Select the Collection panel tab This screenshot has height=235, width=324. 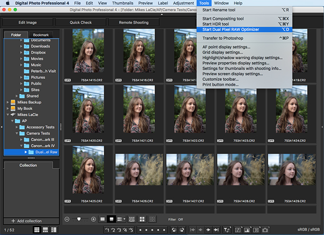click(x=28, y=165)
